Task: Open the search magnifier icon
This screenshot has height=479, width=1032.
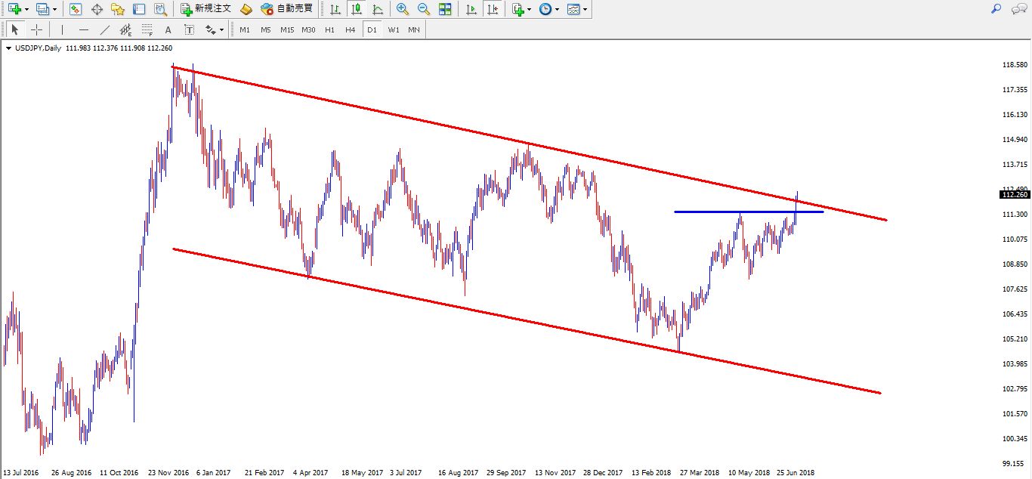Action: click(x=996, y=9)
